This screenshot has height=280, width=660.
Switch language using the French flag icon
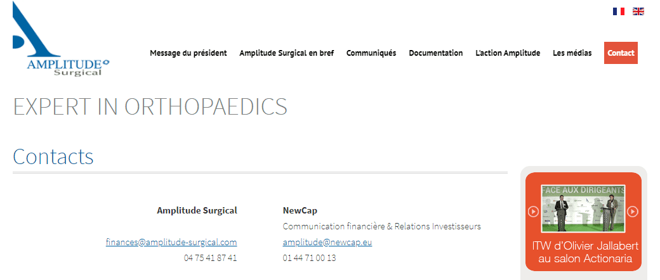618,11
